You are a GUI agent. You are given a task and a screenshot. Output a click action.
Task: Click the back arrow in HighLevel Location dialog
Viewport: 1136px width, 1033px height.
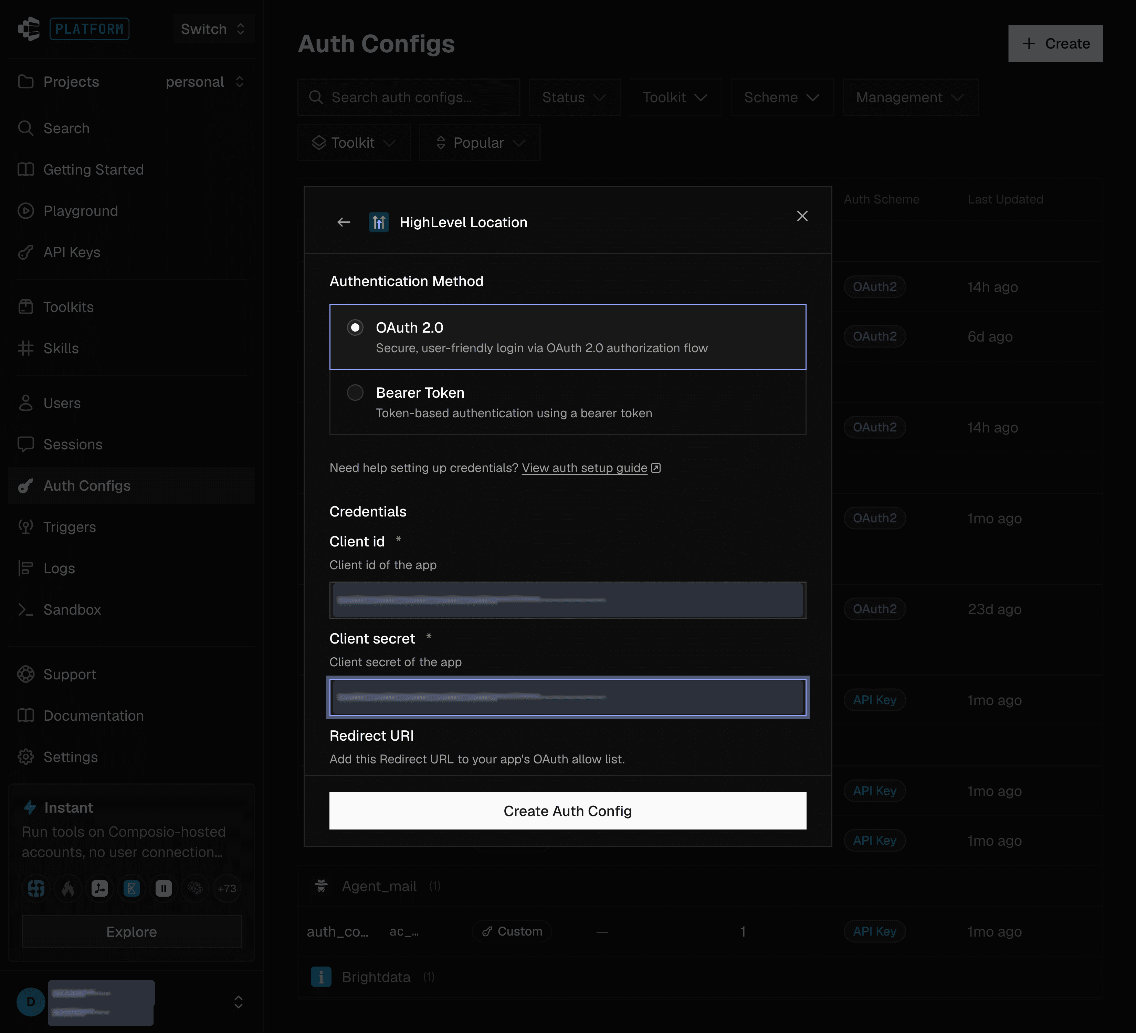[344, 222]
